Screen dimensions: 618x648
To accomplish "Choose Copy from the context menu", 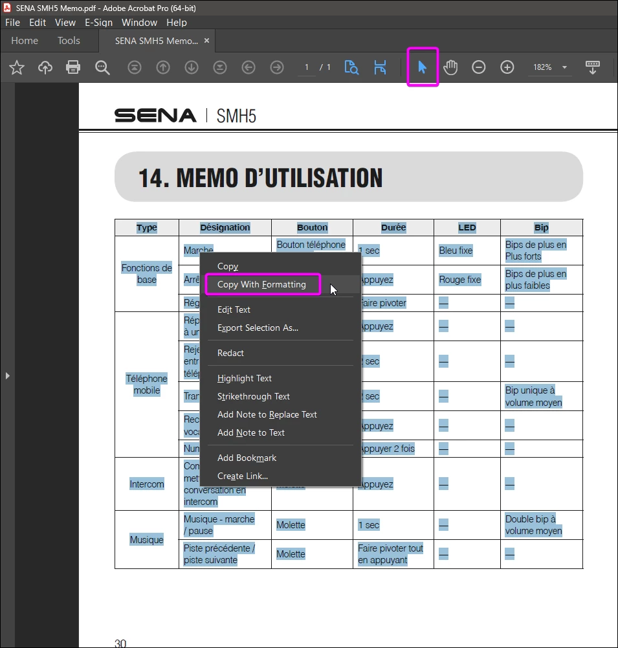I will pos(280,266).
